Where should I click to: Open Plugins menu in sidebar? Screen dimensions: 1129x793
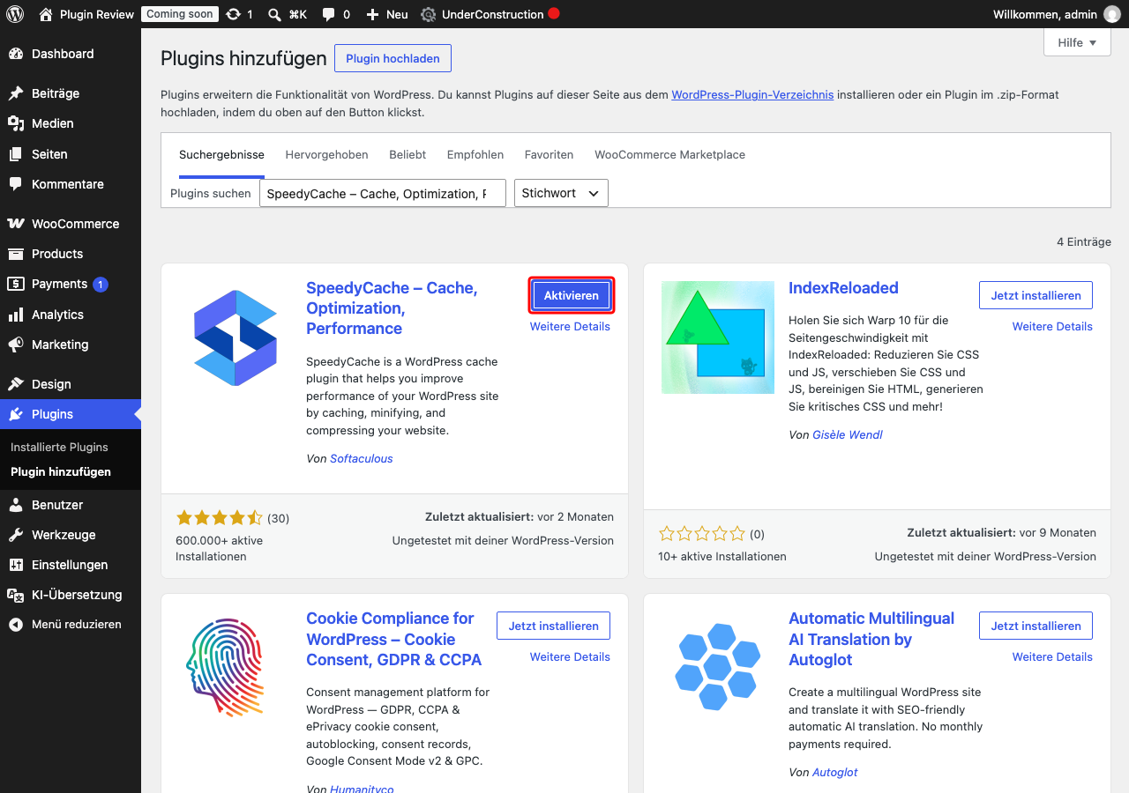71,414
